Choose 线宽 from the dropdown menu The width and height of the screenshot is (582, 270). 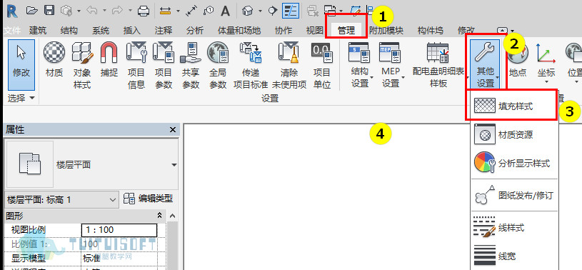click(514, 256)
